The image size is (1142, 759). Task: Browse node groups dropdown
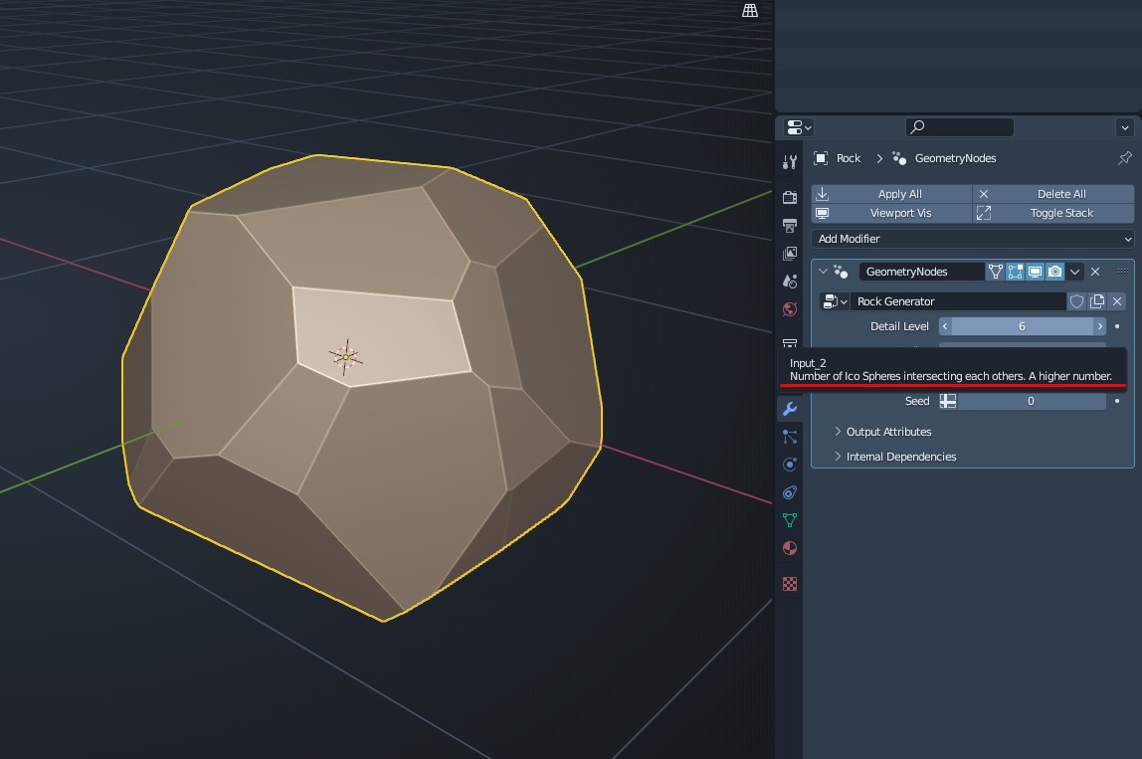coord(835,301)
